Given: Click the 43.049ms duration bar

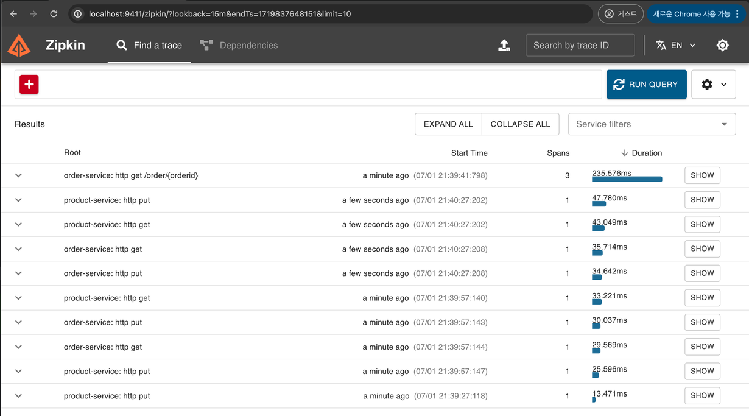Looking at the screenshot, I should [x=598, y=228].
